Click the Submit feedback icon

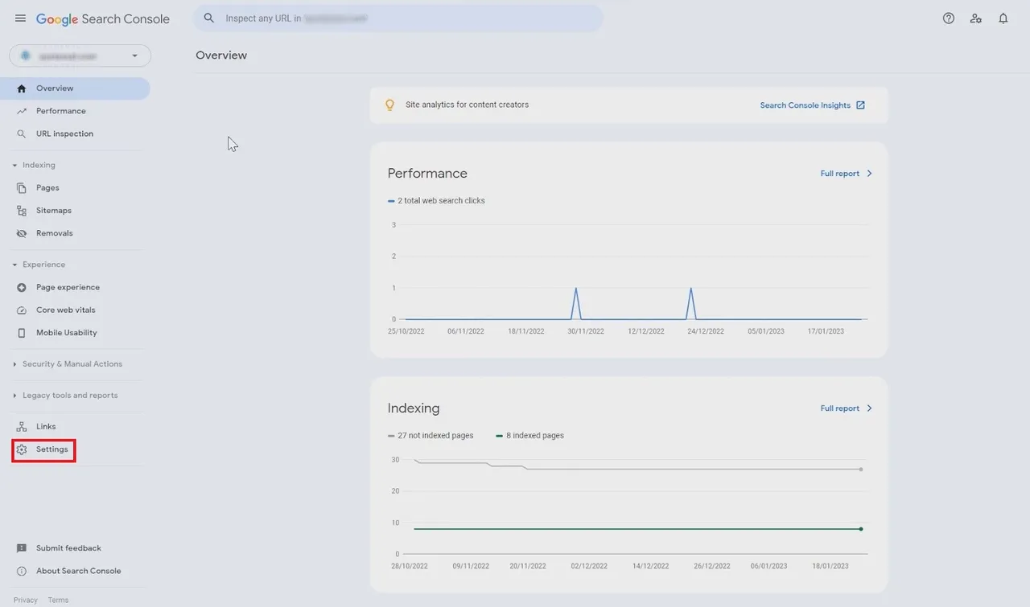click(x=22, y=548)
